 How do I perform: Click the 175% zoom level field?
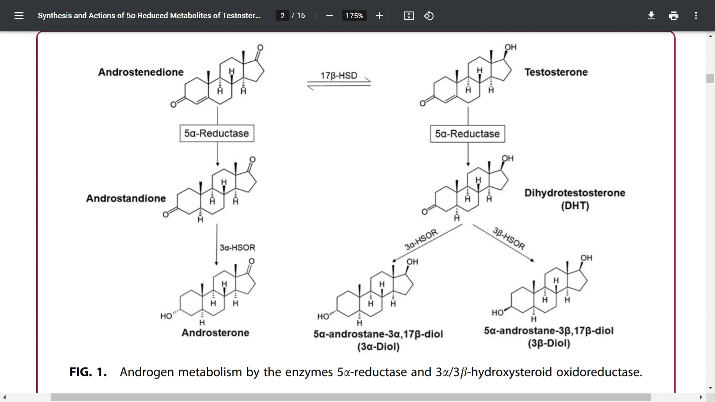coord(354,16)
